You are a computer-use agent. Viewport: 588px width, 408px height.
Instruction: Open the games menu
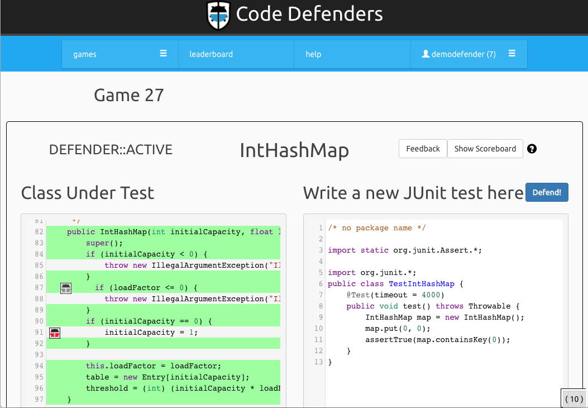pyautogui.click(x=120, y=54)
